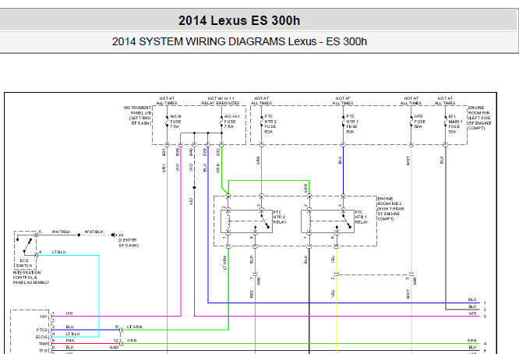
Task: Click the vertical 'GRY' wire label
Action: 164,168
